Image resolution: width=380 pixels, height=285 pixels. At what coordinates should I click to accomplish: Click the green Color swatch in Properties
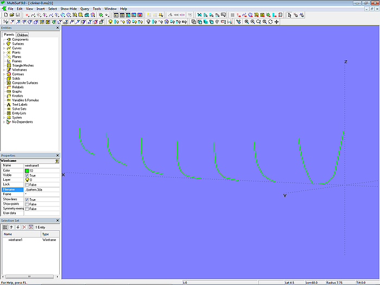tap(27, 170)
